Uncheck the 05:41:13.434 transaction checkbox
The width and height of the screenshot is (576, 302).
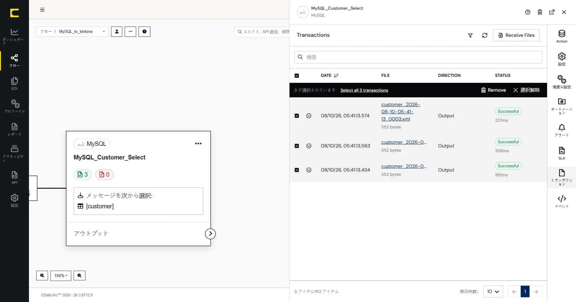click(297, 170)
